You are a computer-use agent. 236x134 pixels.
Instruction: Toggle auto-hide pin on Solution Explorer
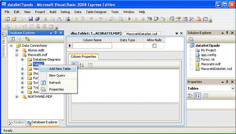[227, 33]
